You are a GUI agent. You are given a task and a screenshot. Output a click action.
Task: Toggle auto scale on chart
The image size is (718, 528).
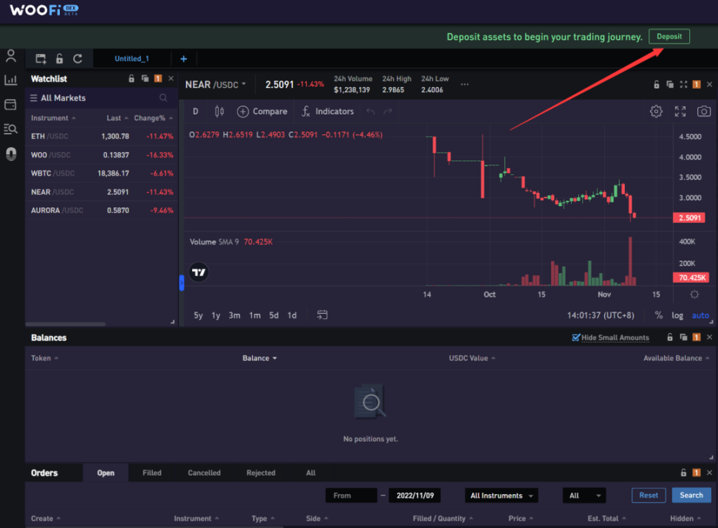coord(700,315)
